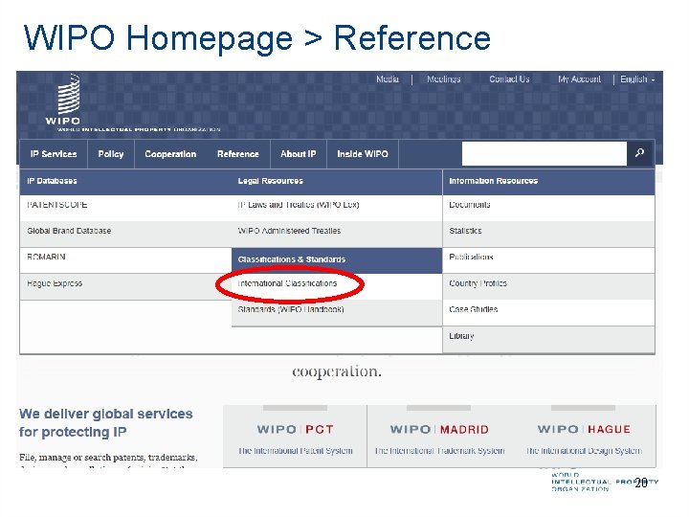Open IP Laws and Treaties (WIPO Lex)
Image resolution: width=689 pixels, height=517 pixels.
pos(299,205)
